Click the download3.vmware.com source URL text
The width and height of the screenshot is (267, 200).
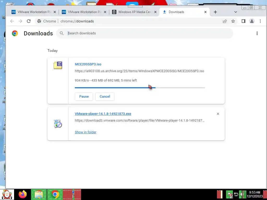click(x=140, y=121)
